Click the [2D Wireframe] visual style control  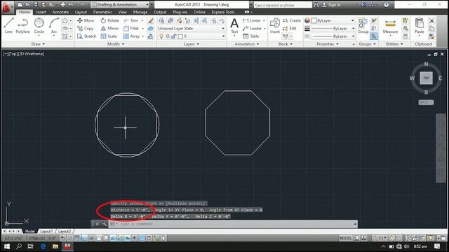pos(31,54)
